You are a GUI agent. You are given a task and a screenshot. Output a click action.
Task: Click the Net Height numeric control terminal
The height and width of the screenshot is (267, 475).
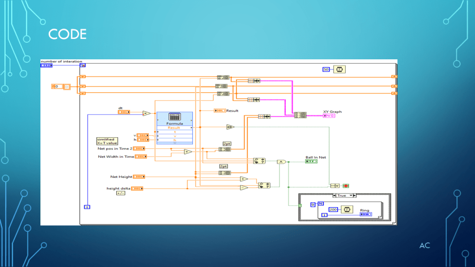[x=139, y=177]
